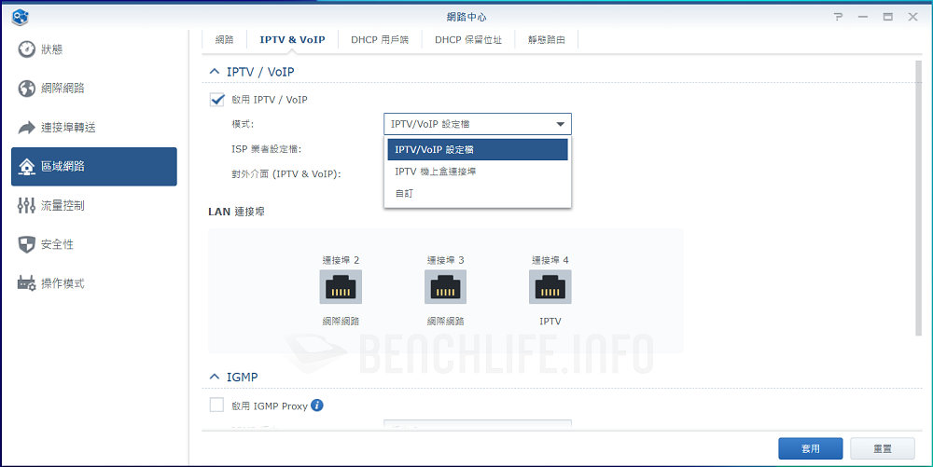Viewport: 933px width, 467px height.
Task: Switch to the IPTV & VoIP tab
Action: (292, 40)
